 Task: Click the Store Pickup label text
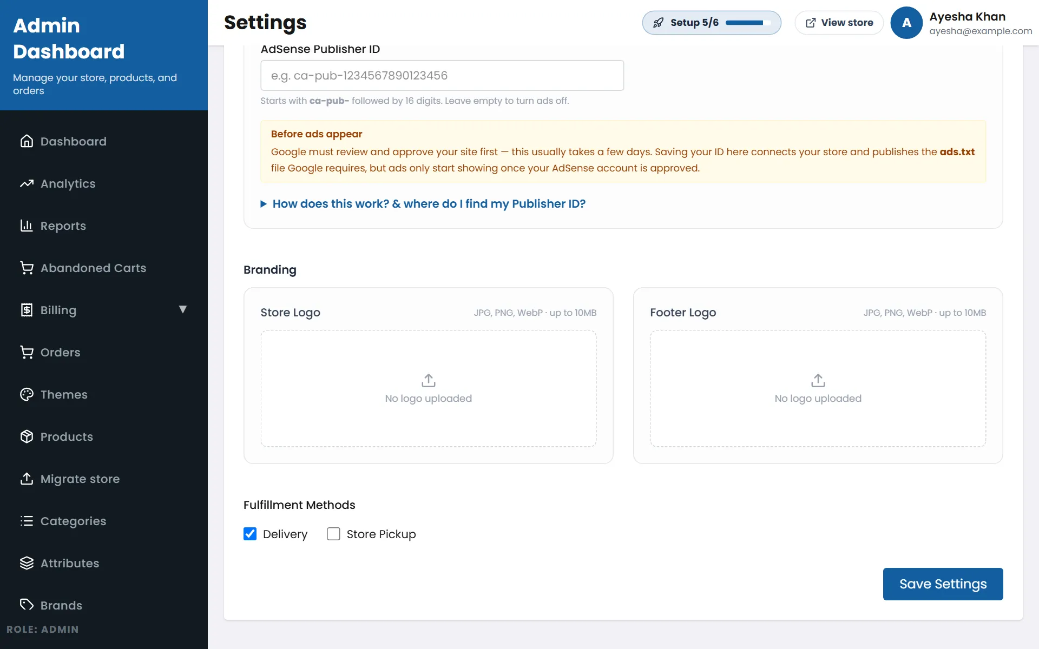point(382,534)
